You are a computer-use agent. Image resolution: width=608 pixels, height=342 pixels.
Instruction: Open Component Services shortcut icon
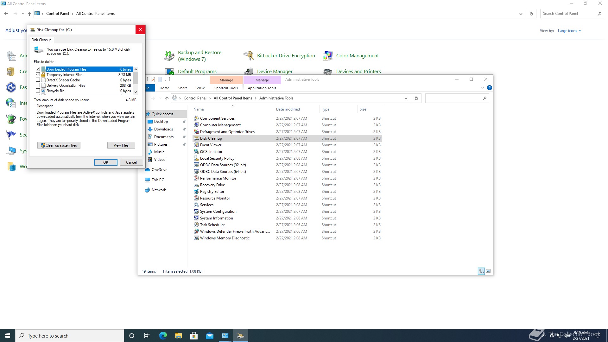[x=196, y=118]
